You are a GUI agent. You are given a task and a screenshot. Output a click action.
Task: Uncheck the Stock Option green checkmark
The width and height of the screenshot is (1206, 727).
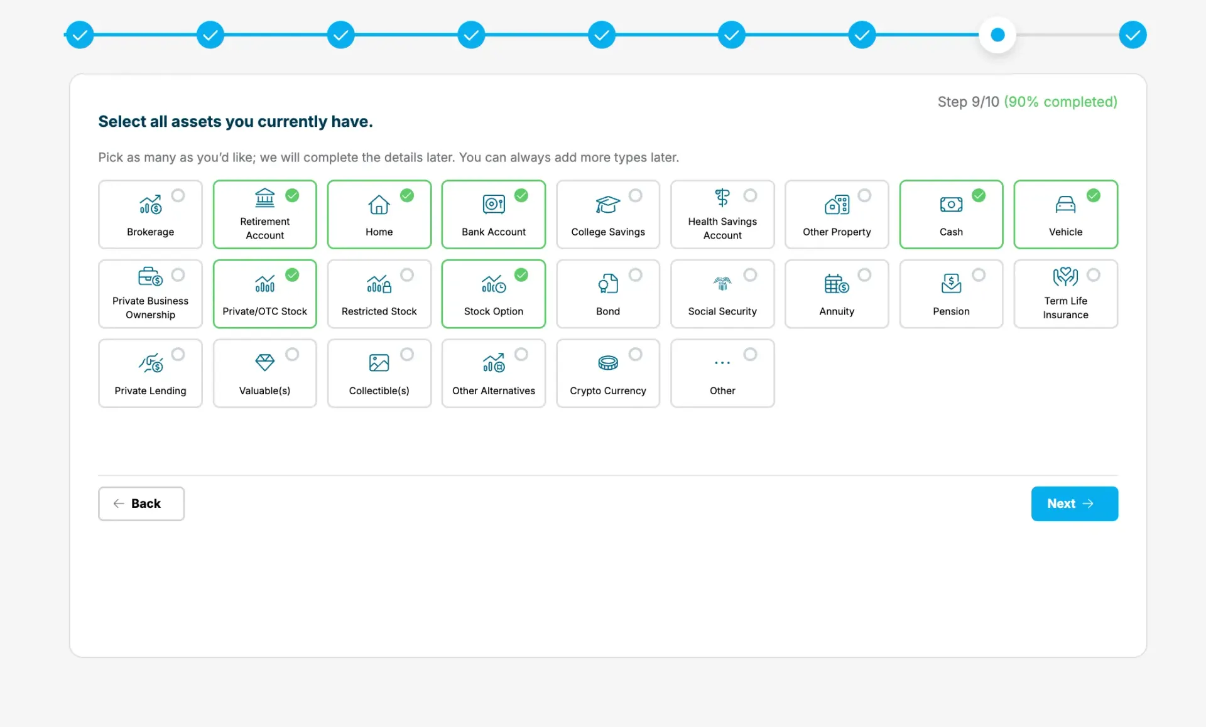[x=521, y=275]
